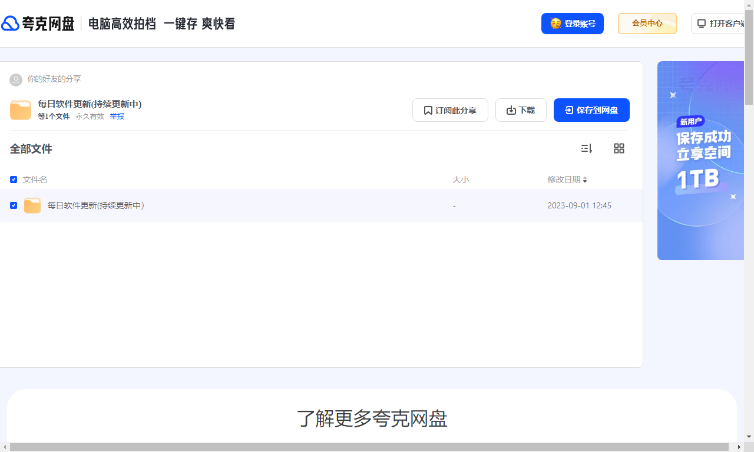The width and height of the screenshot is (754, 452).
Task: Click the 你的好友的分享 label
Action: [54, 79]
